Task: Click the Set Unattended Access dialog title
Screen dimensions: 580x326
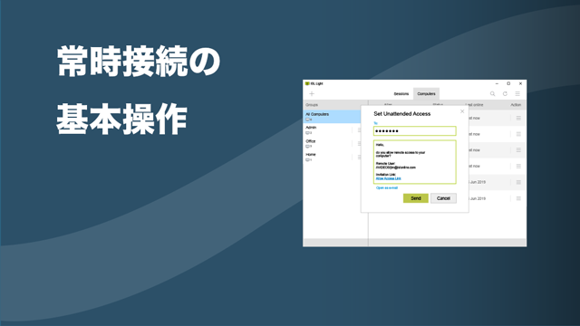Action: point(402,114)
